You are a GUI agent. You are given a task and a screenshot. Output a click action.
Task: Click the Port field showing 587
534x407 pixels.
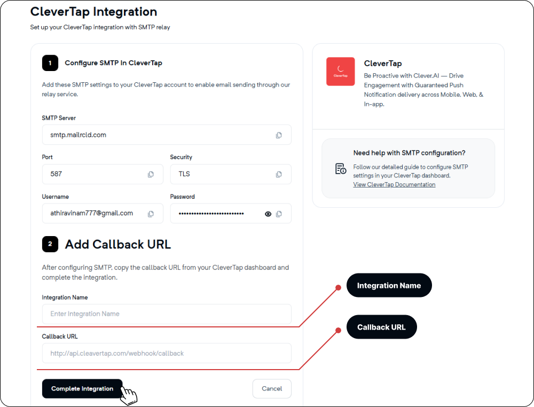click(x=103, y=174)
